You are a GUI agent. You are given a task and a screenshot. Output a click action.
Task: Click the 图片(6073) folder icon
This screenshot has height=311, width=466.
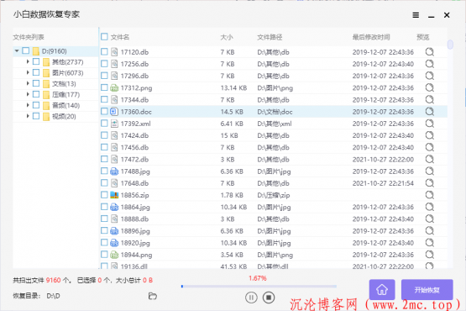(46, 73)
